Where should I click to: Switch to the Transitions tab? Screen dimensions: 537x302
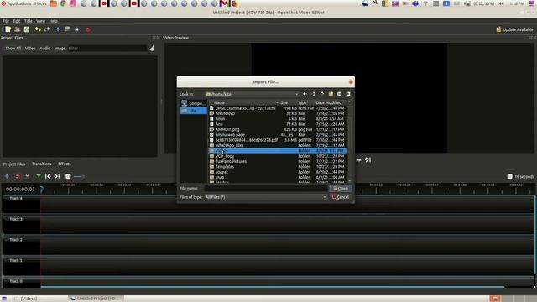(41, 164)
